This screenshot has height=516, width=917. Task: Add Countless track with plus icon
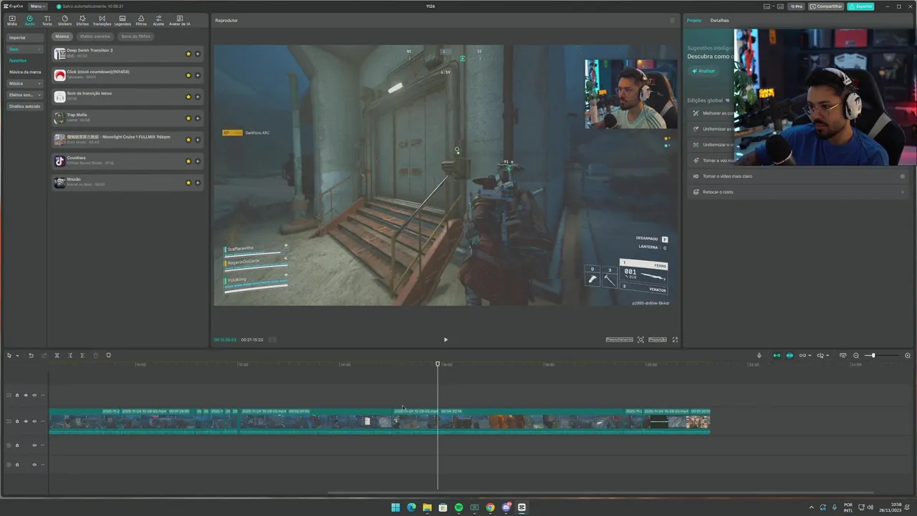coord(198,161)
